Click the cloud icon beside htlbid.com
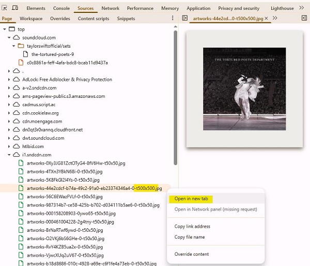 coord(17,146)
